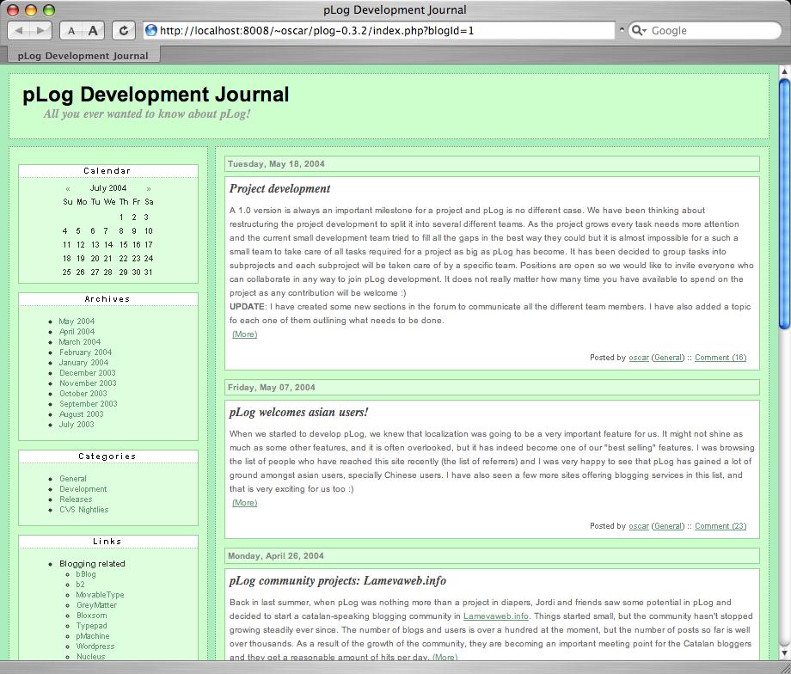The width and height of the screenshot is (791, 674).
Task: Open the September 2003 archive
Action: (88, 404)
